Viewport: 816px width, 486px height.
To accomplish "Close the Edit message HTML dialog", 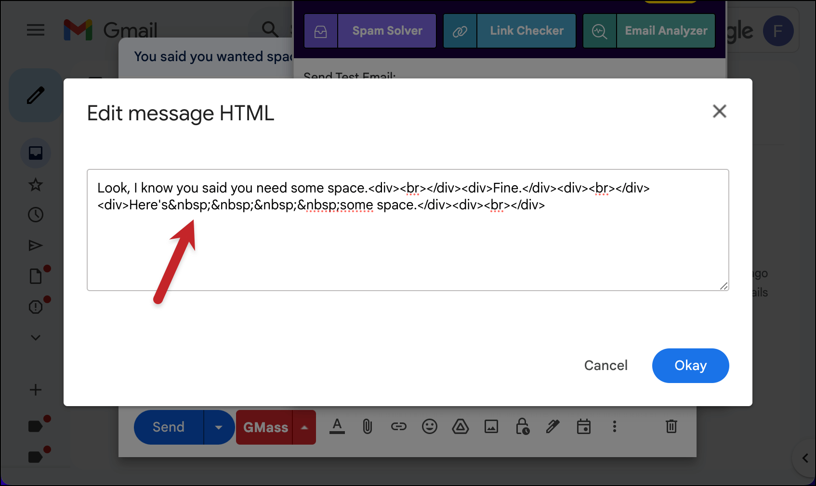I will point(720,111).
